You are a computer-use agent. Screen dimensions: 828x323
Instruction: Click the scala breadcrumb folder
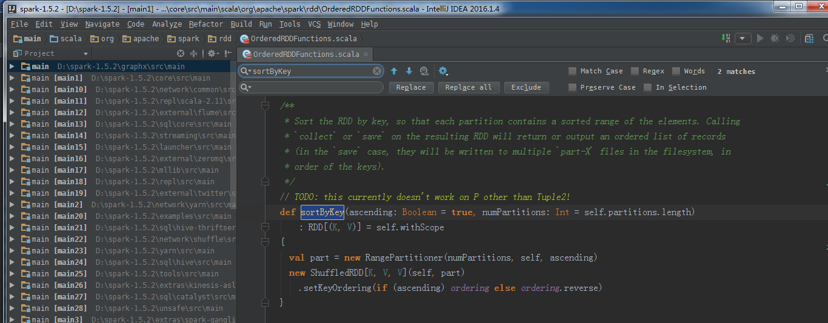pyautogui.click(x=65, y=39)
